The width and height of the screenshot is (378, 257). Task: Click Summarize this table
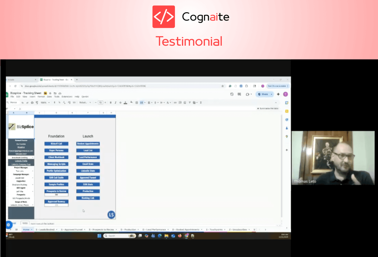(268, 109)
